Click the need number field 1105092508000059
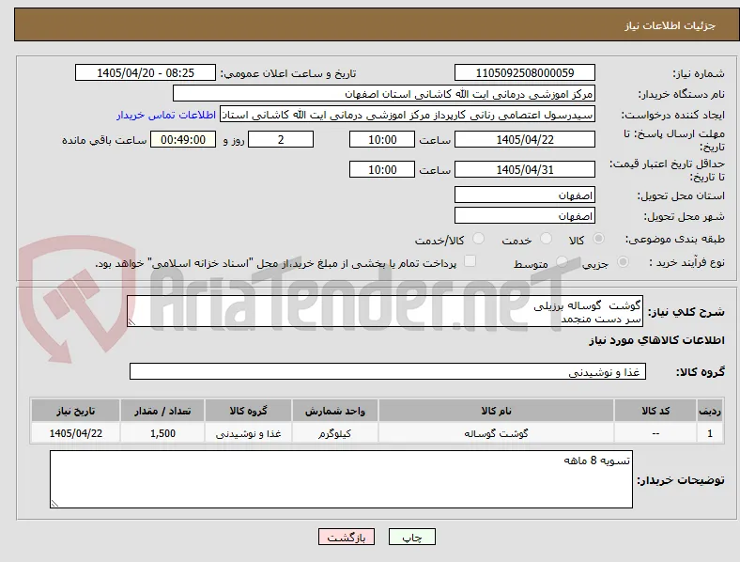Viewport: 740px width, 562px height. (x=525, y=72)
